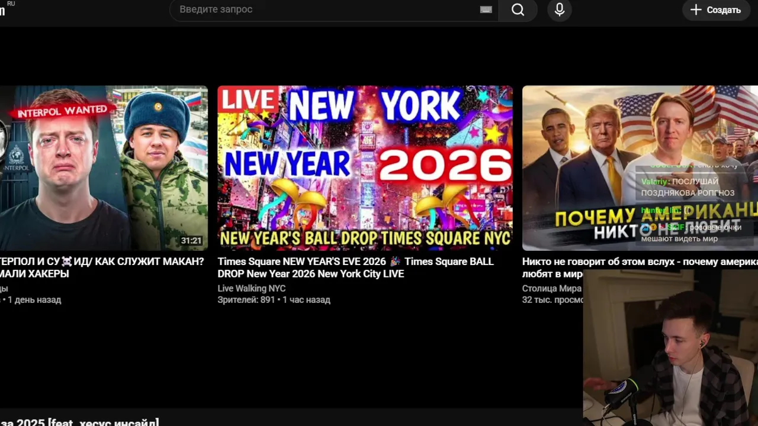Click the Зрителей: 891 viewer count
758x426 pixels.
[x=246, y=300]
